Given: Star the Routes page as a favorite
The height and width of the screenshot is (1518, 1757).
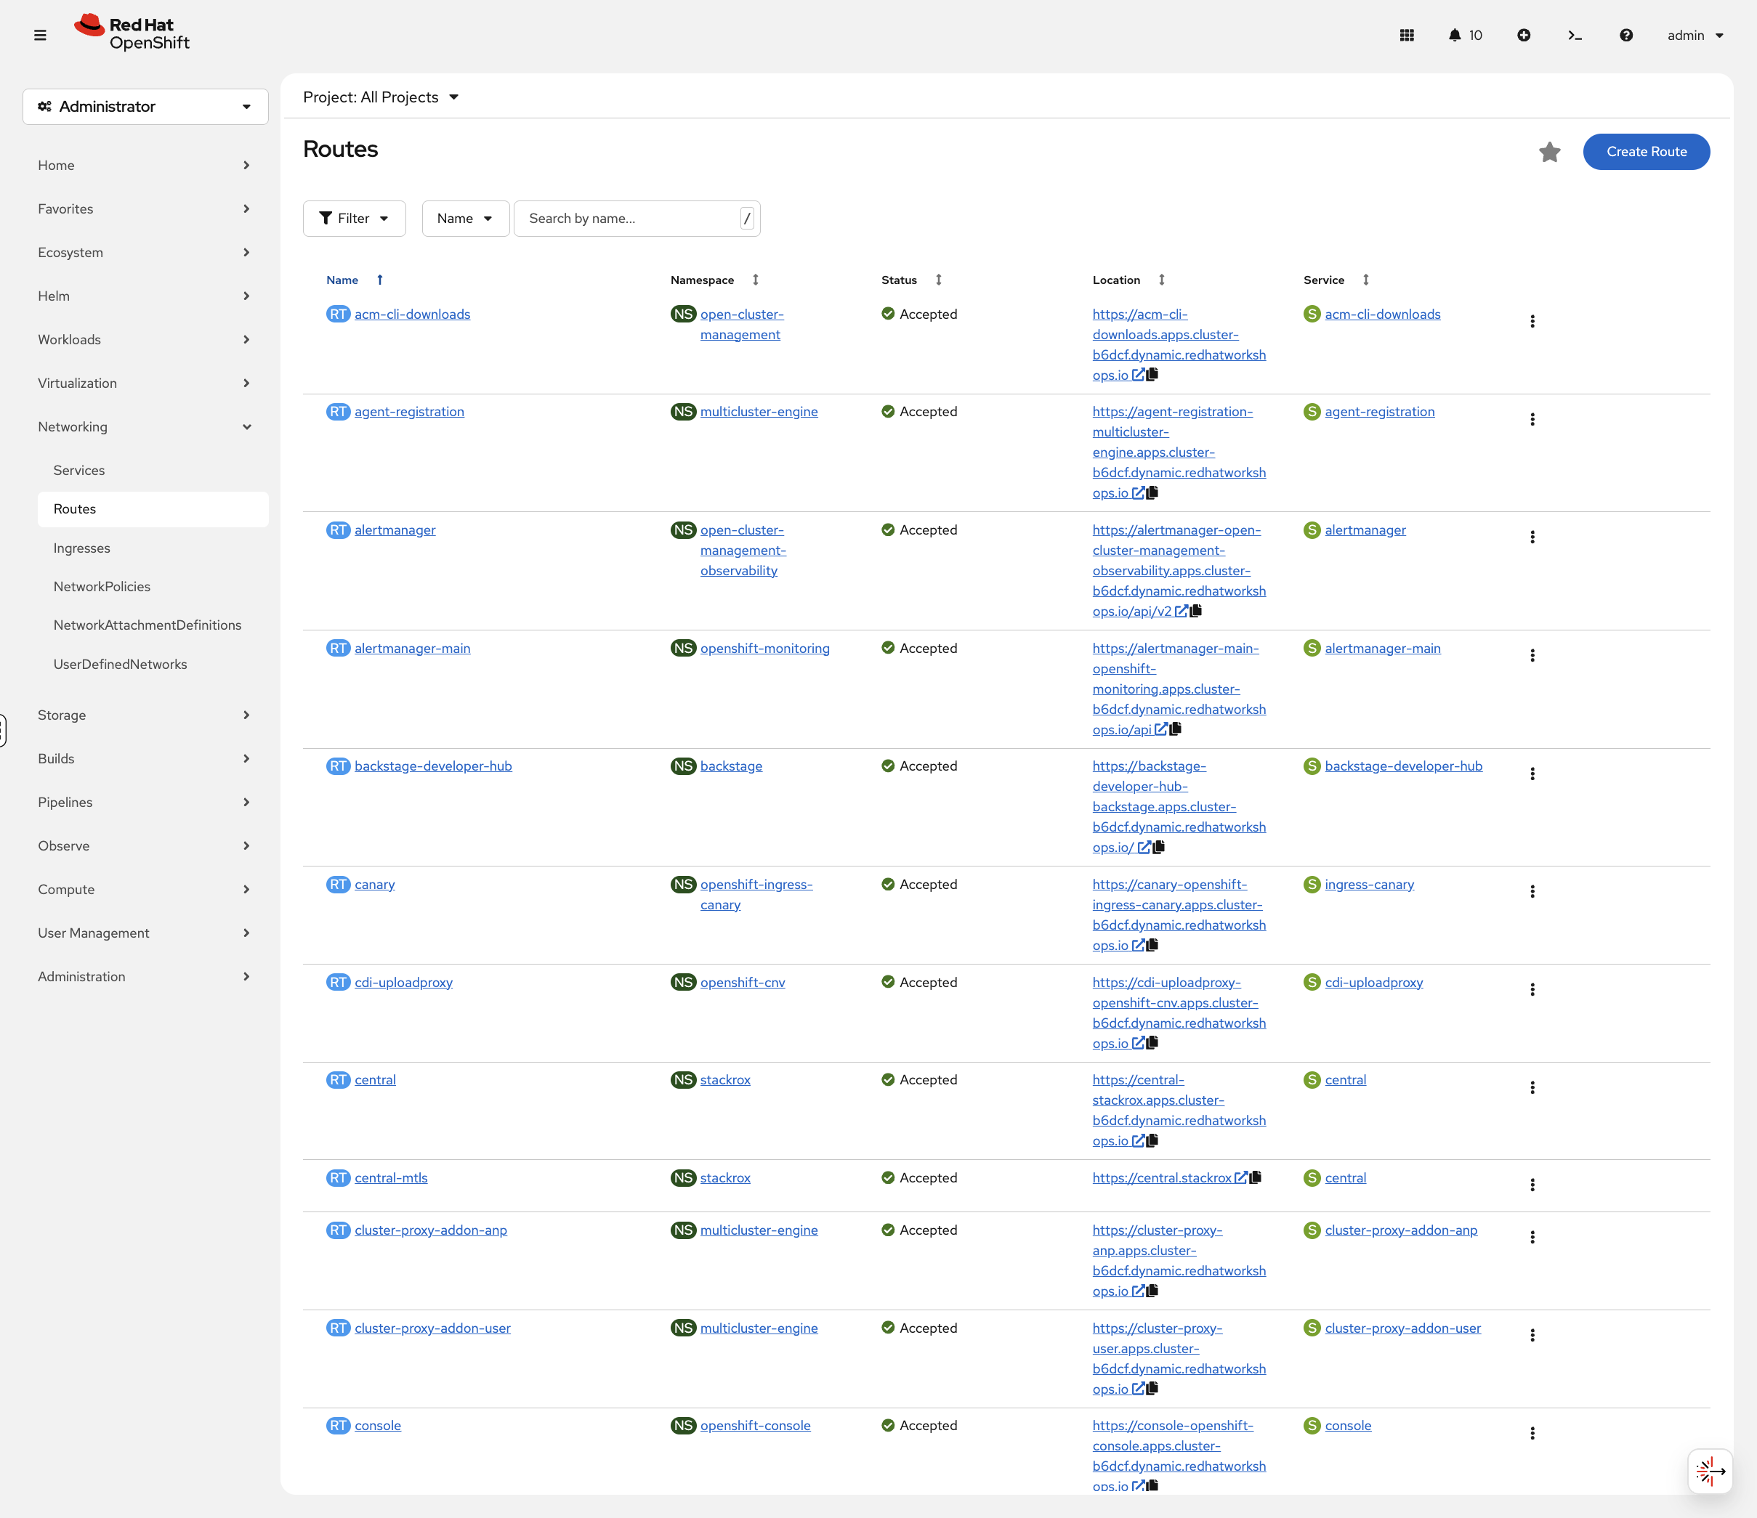Looking at the screenshot, I should coord(1549,152).
